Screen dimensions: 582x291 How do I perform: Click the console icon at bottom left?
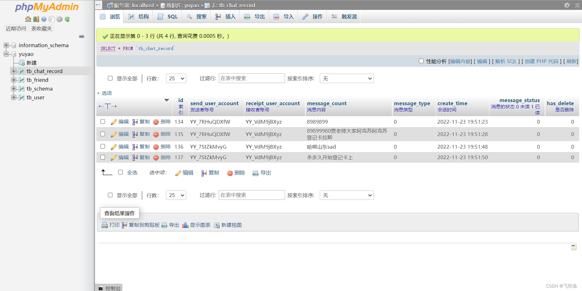tap(100, 288)
